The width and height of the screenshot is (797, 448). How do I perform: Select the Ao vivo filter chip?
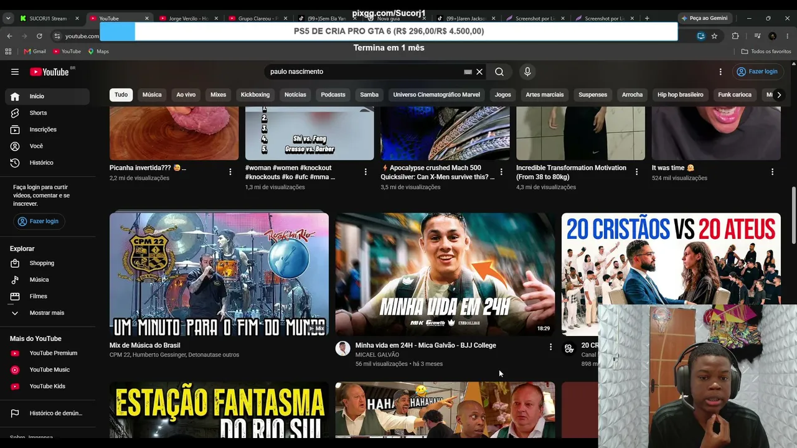coord(186,95)
